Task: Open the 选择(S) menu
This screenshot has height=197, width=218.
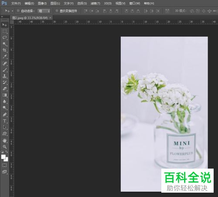Action: tap(82, 3)
